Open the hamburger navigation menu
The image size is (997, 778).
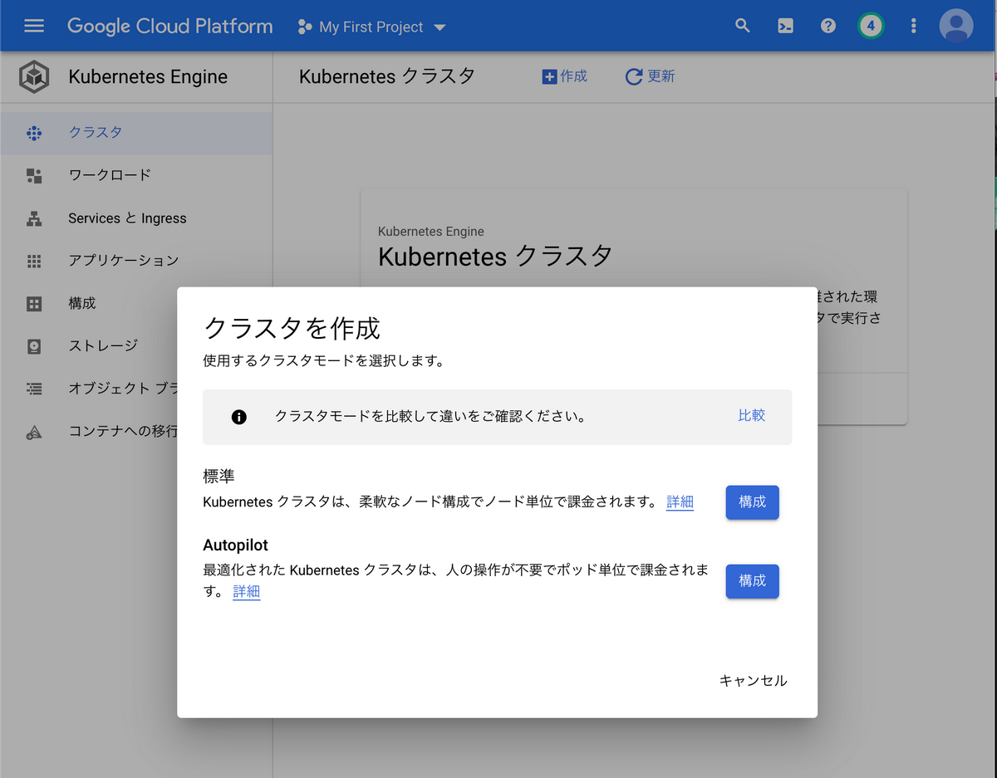(34, 26)
